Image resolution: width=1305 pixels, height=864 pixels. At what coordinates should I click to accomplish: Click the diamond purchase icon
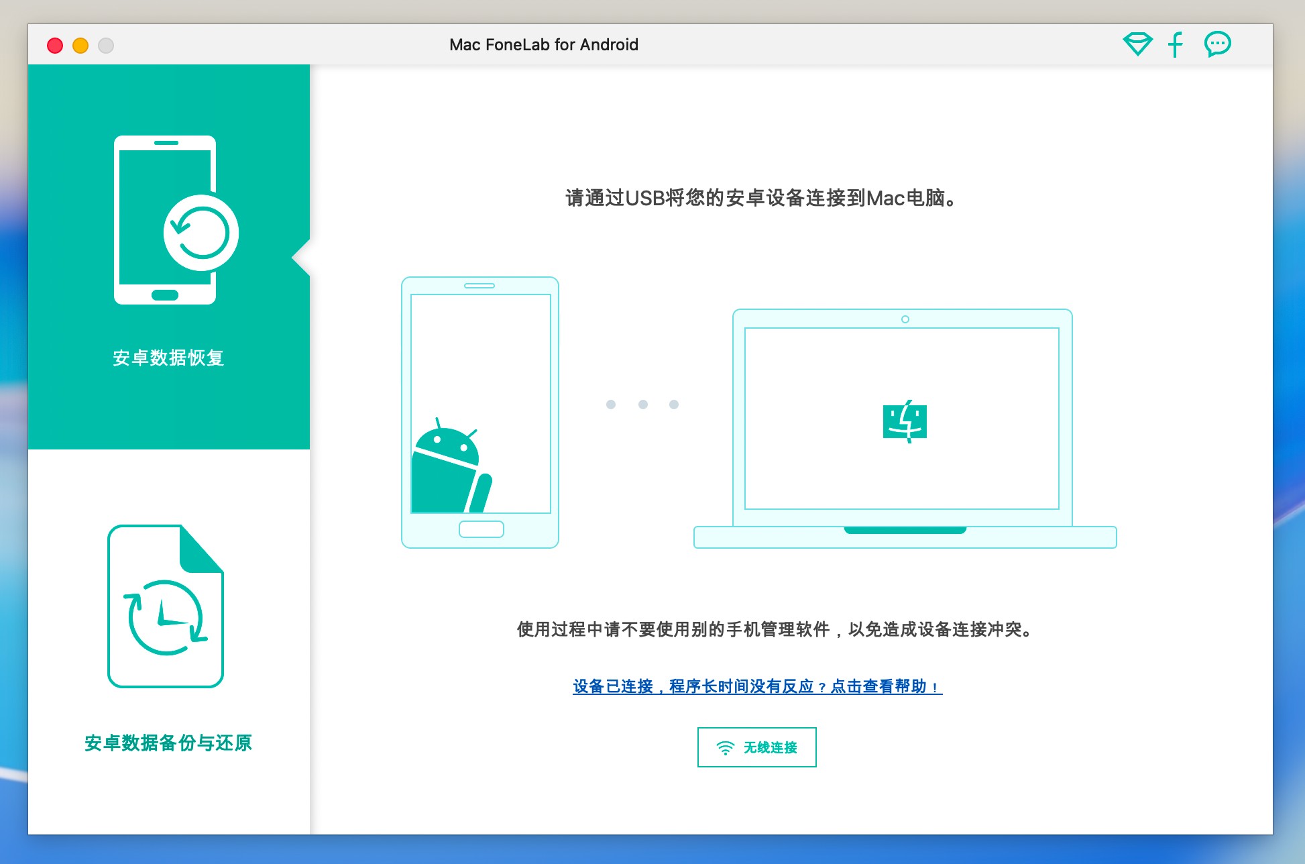(1137, 44)
